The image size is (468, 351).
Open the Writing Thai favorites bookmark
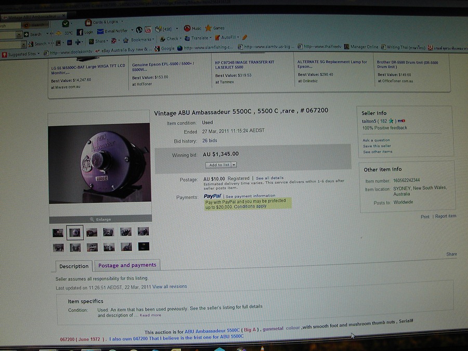coord(403,47)
